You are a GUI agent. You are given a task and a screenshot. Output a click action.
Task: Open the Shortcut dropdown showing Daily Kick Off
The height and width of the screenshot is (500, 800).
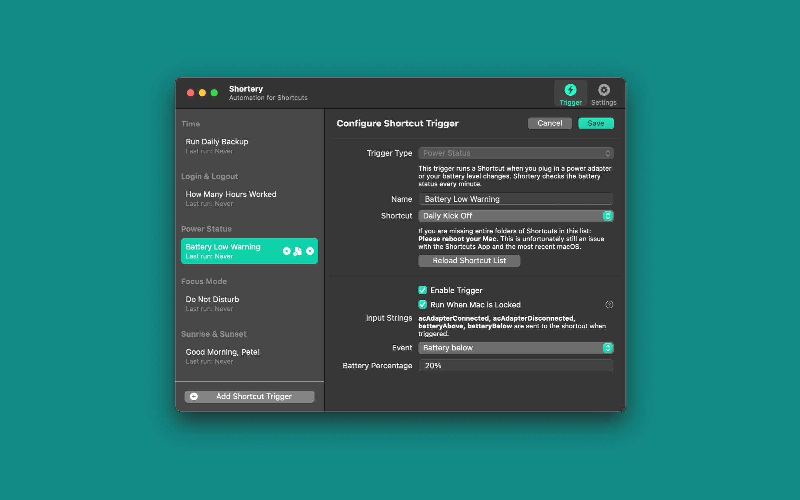coord(516,216)
